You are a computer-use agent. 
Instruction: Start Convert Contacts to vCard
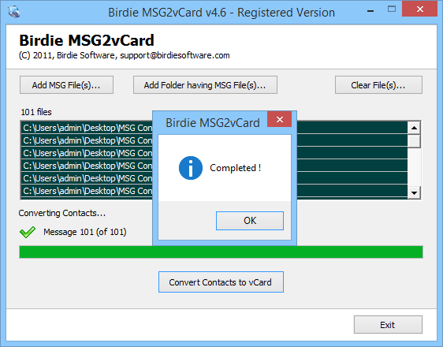point(221,282)
